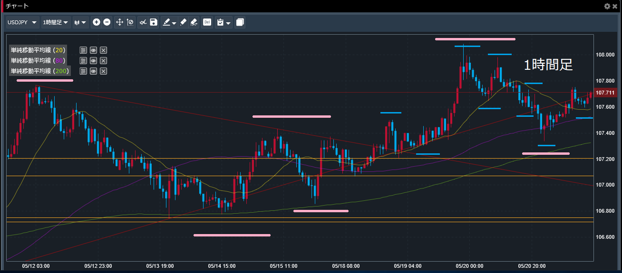
Task: Toggle visibility of 単純移動平均線 (80)
Action: (x=94, y=60)
